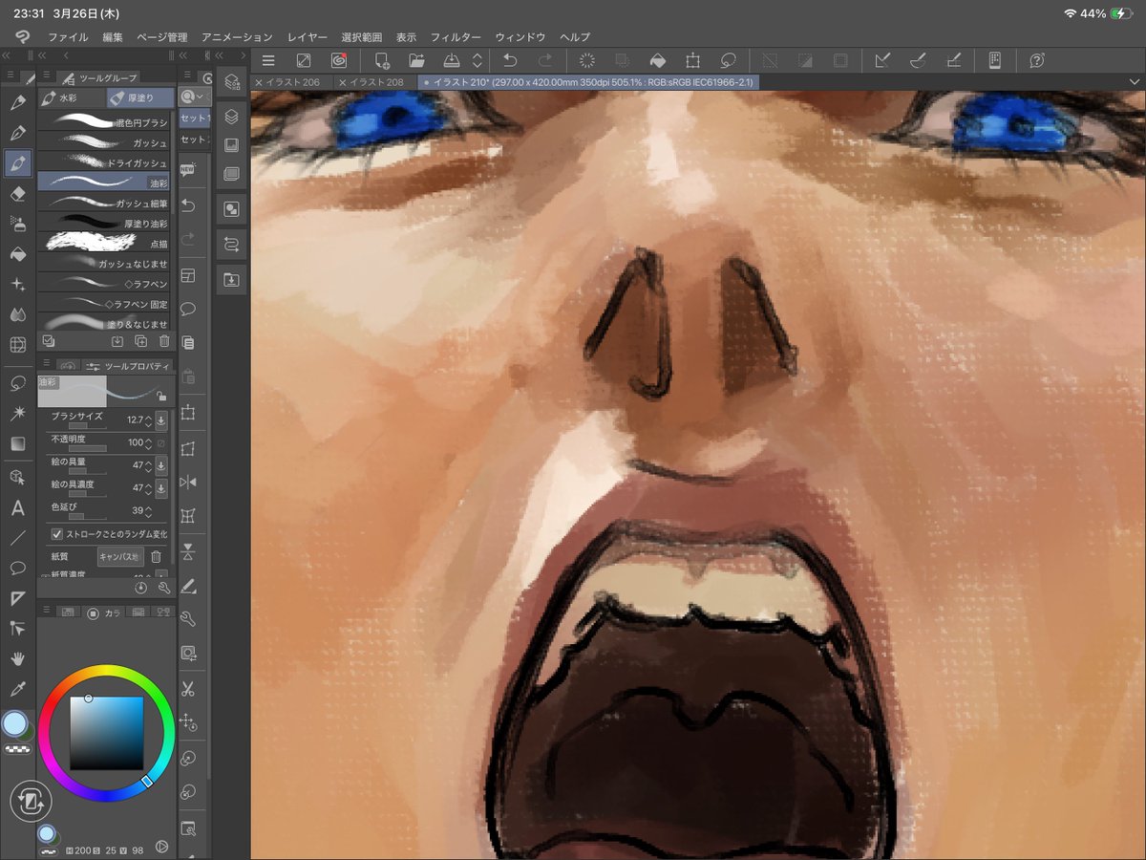Select the 厚塗り brush group tab

tap(140, 97)
